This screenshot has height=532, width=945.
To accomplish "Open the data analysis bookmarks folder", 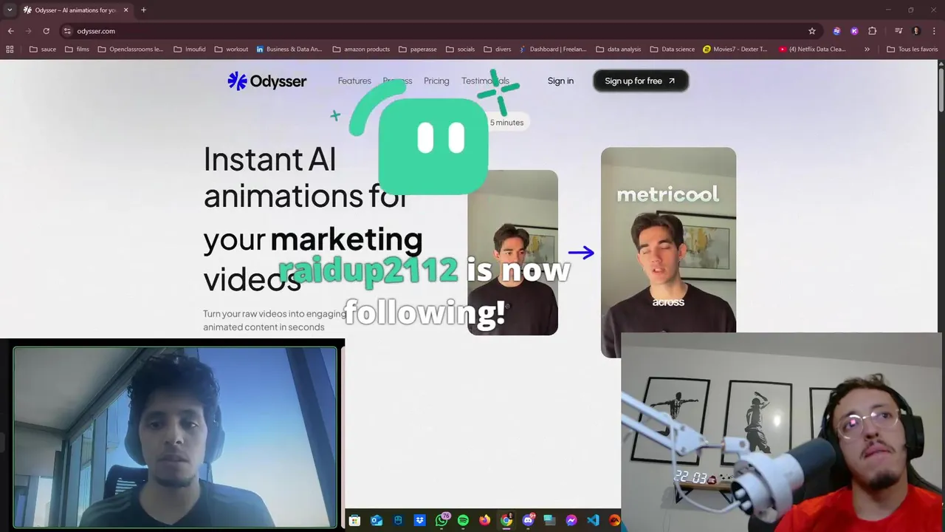I will [x=618, y=50].
